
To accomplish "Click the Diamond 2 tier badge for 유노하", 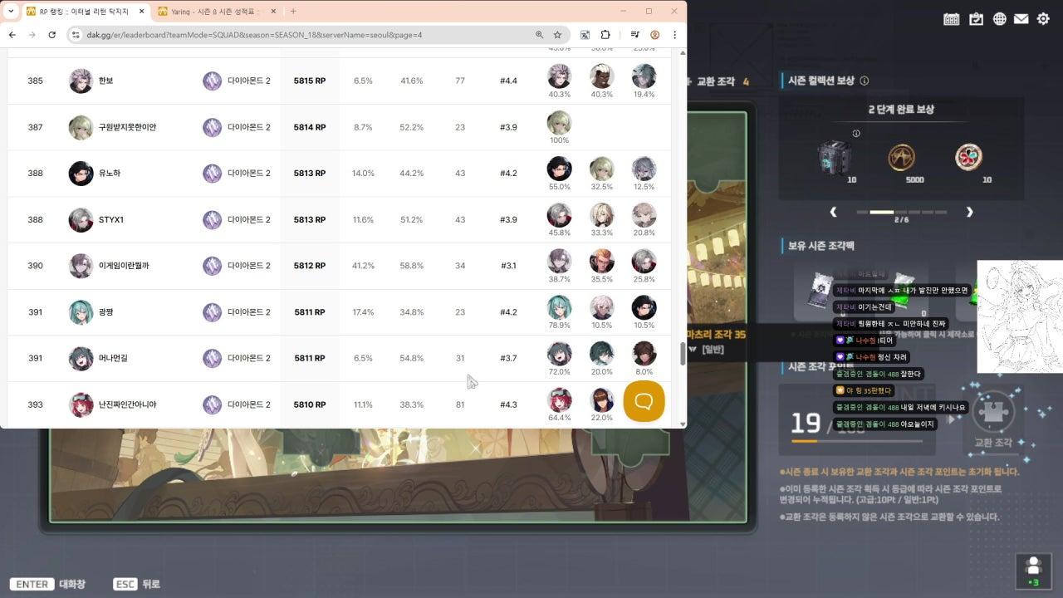I will [x=213, y=174].
